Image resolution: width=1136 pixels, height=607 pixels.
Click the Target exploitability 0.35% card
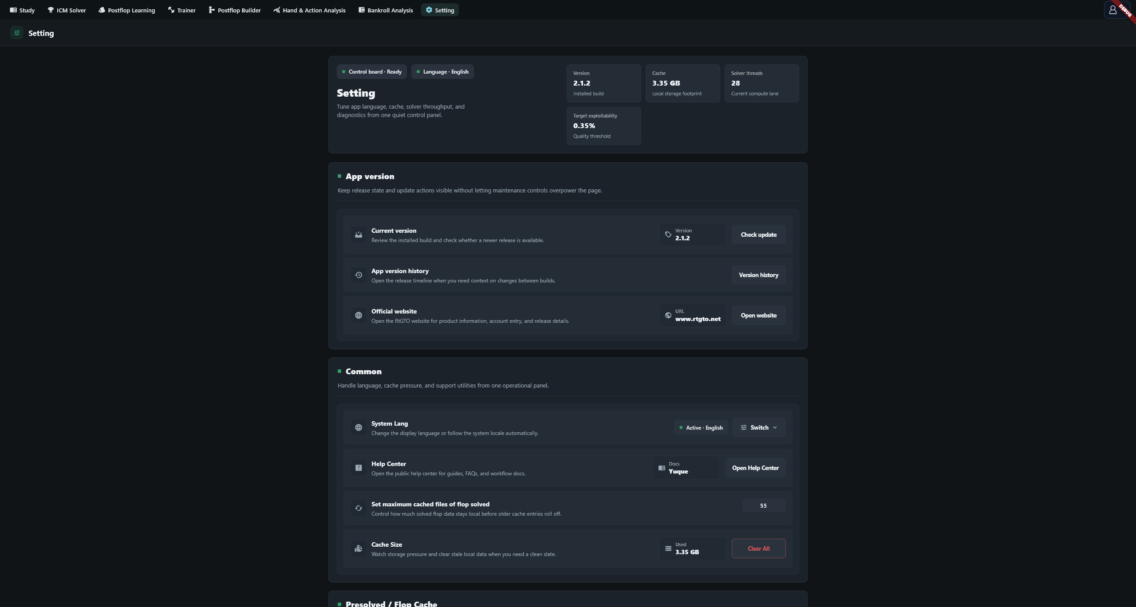point(604,126)
